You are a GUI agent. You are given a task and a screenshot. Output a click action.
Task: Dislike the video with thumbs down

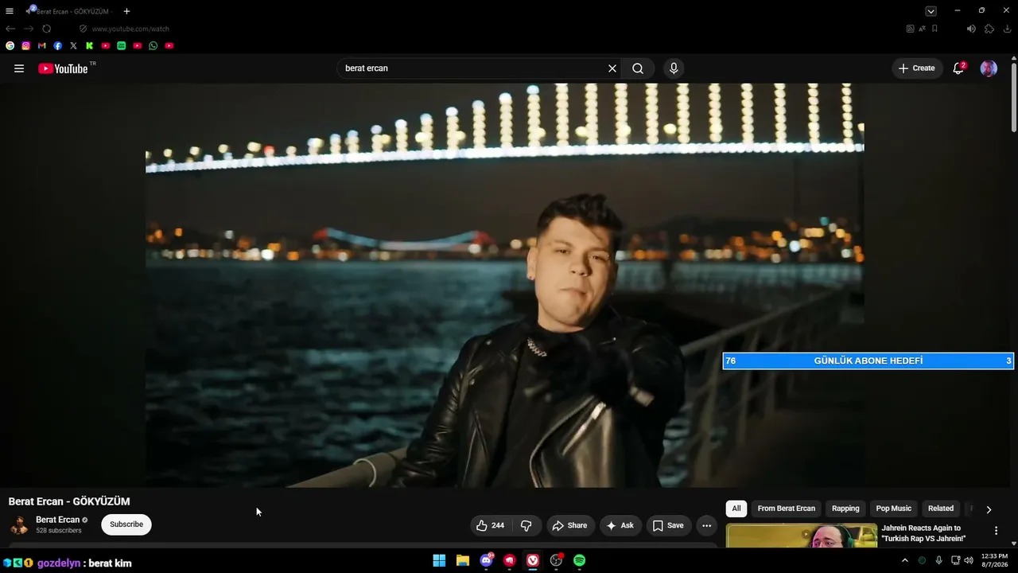pyautogui.click(x=526, y=525)
